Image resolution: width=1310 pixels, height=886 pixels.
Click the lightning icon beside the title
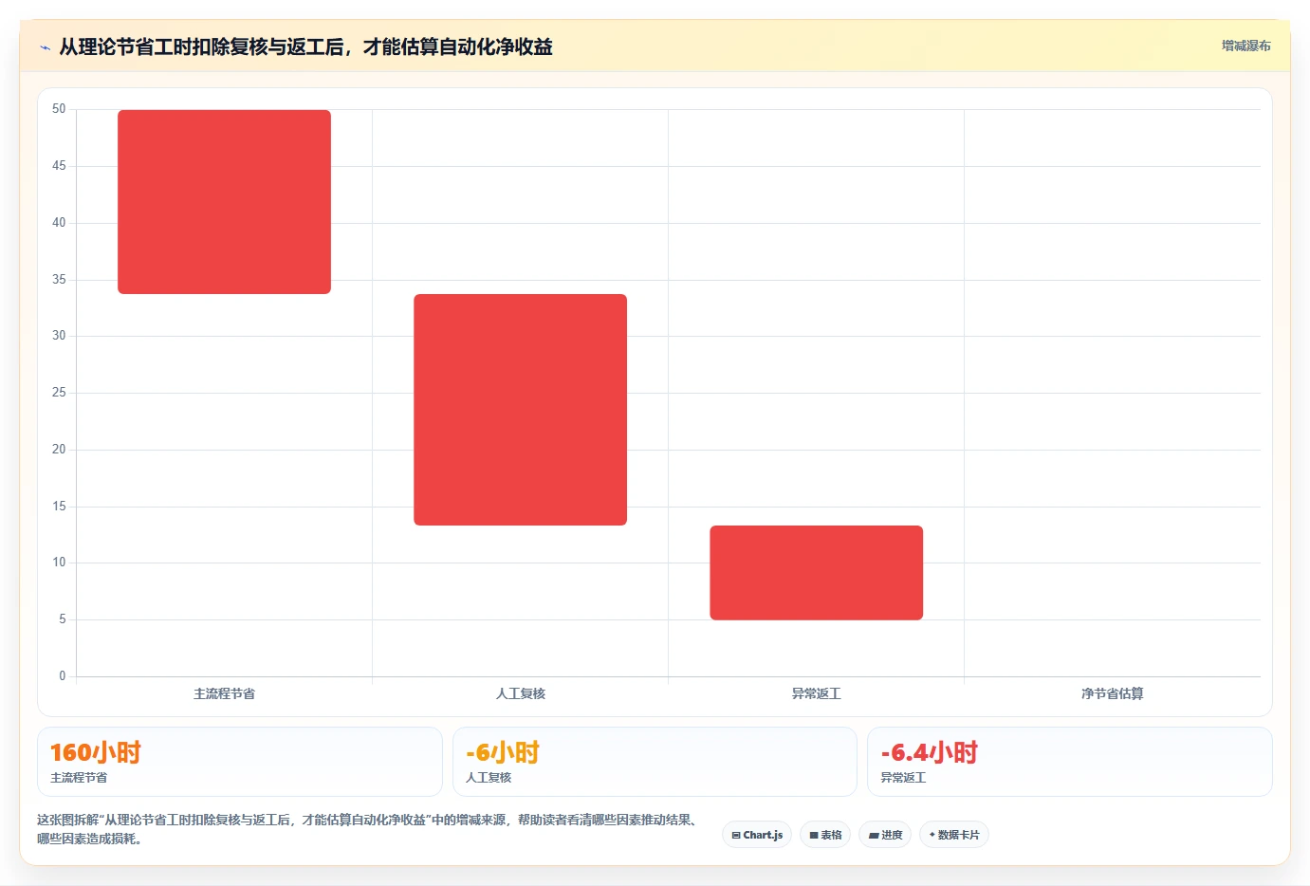click(45, 47)
